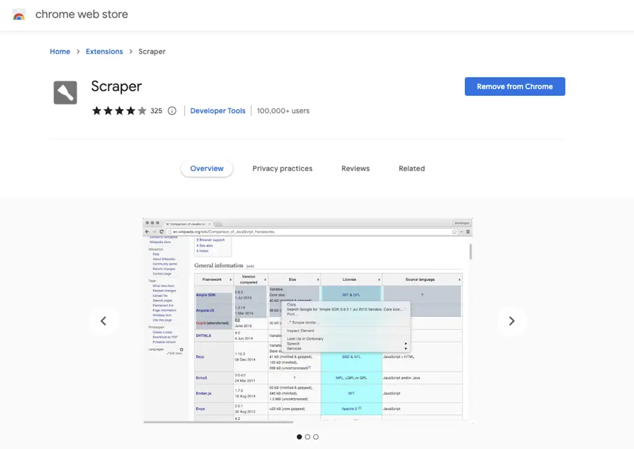Click the Scraper extension icon
The height and width of the screenshot is (449, 634).
coord(65,93)
